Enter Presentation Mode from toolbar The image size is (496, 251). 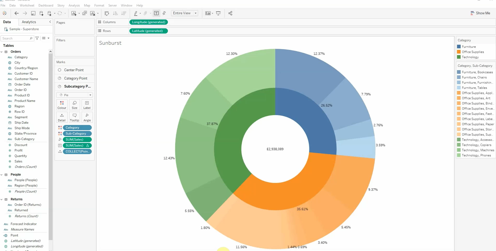pyautogui.click(x=218, y=13)
